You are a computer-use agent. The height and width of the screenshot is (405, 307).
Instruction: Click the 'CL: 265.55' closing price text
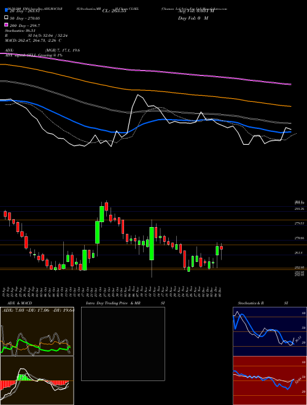tap(114, 11)
